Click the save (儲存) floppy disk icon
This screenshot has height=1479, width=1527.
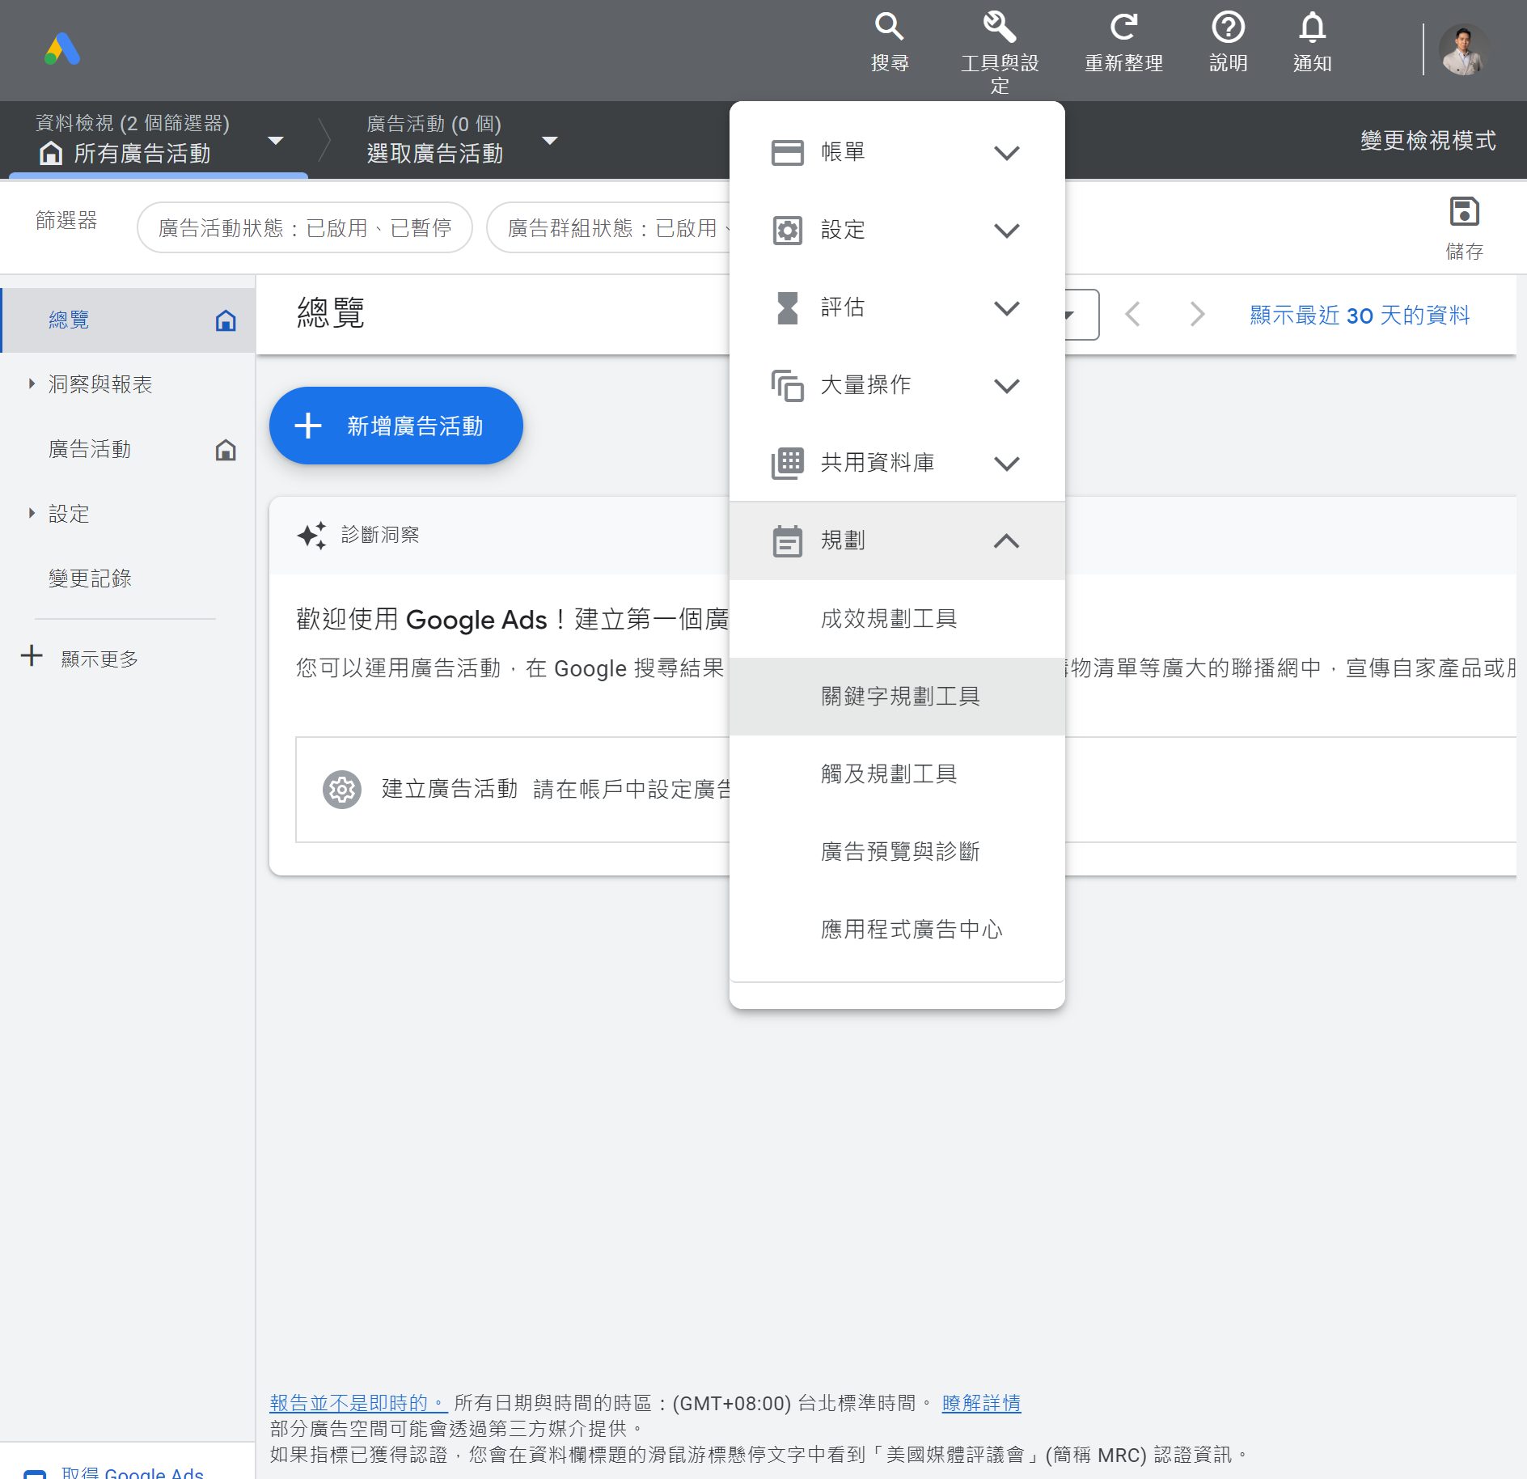pyautogui.click(x=1464, y=213)
